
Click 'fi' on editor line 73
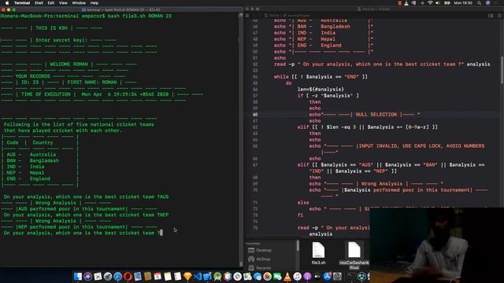click(x=300, y=215)
